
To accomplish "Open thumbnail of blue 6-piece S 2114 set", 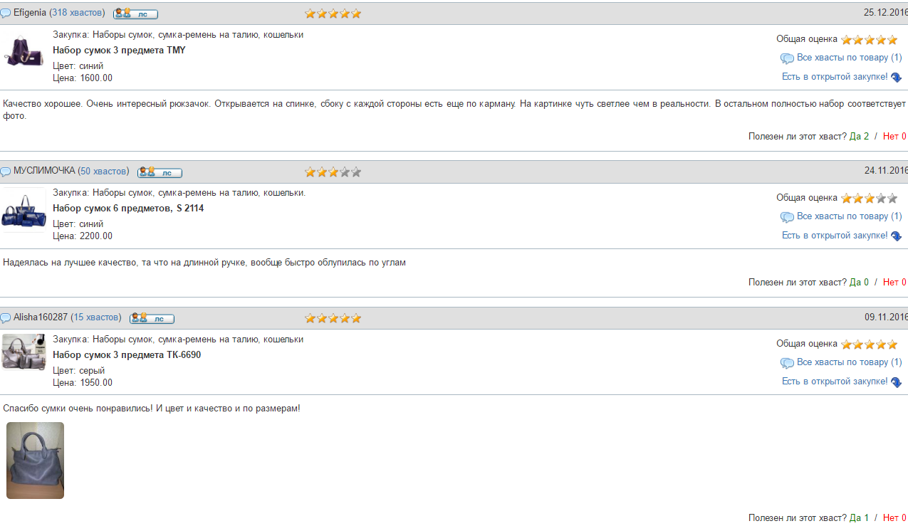I will click(x=24, y=210).
